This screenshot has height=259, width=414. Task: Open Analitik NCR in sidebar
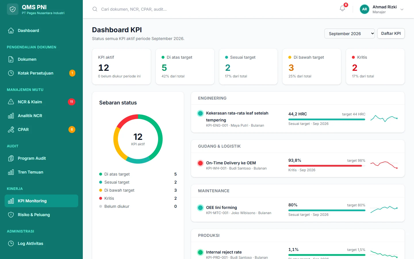(41, 116)
